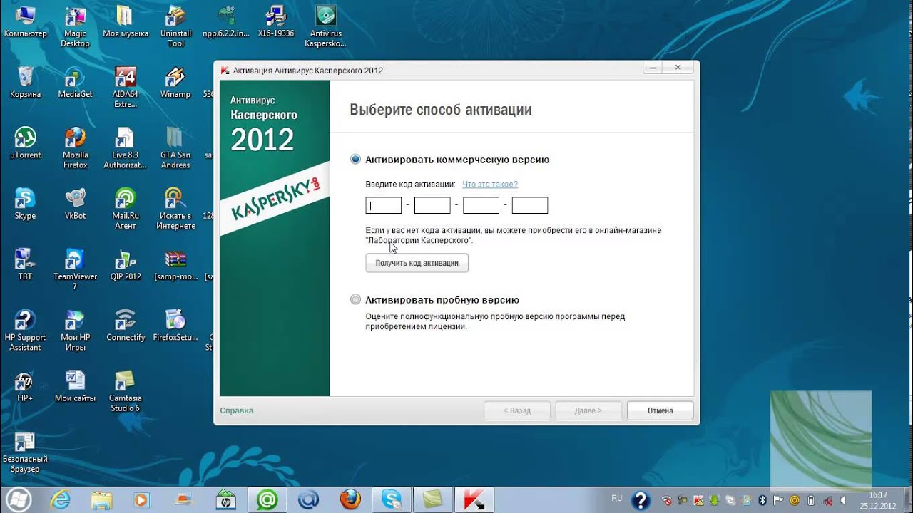The height and width of the screenshot is (513, 913).
Task: Launch TeamViewer 7 shortcut
Action: click(75, 269)
